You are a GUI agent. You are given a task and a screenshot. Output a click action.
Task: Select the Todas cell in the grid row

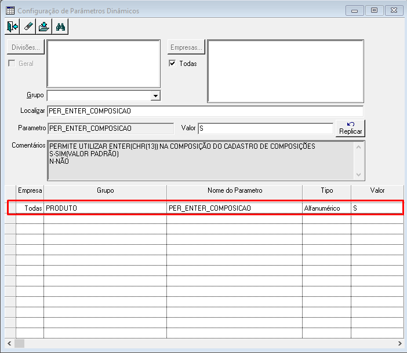point(30,208)
